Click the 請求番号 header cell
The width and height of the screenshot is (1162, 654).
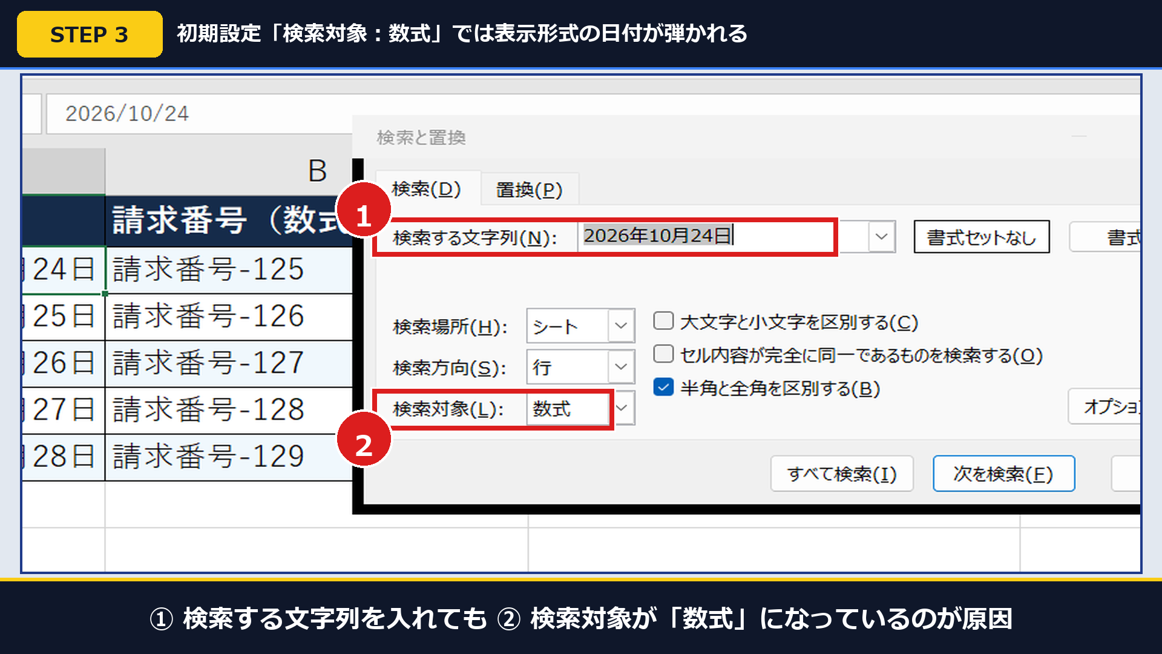coord(229,220)
